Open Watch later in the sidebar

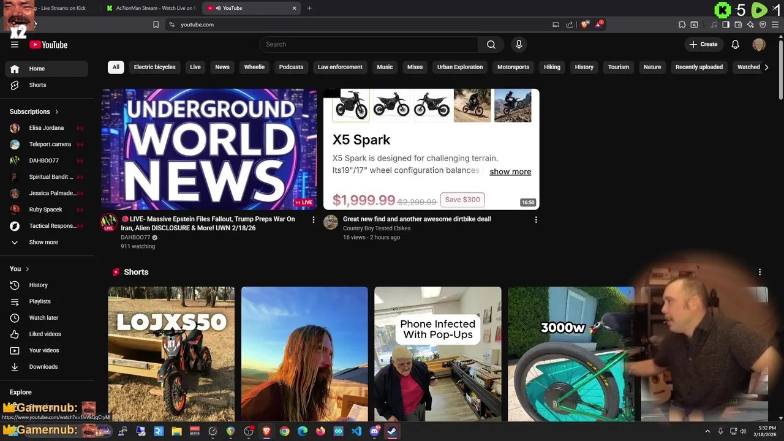tap(47, 318)
